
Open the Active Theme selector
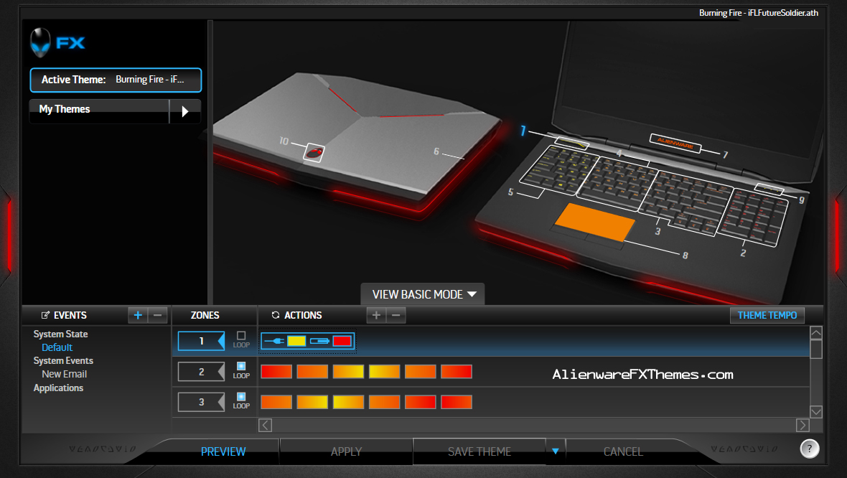(116, 80)
